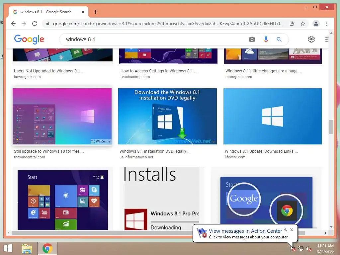Image resolution: width=340 pixels, height=255 pixels.
Task: Select the windows 8.1 - Google Search tab
Action: tap(48, 12)
